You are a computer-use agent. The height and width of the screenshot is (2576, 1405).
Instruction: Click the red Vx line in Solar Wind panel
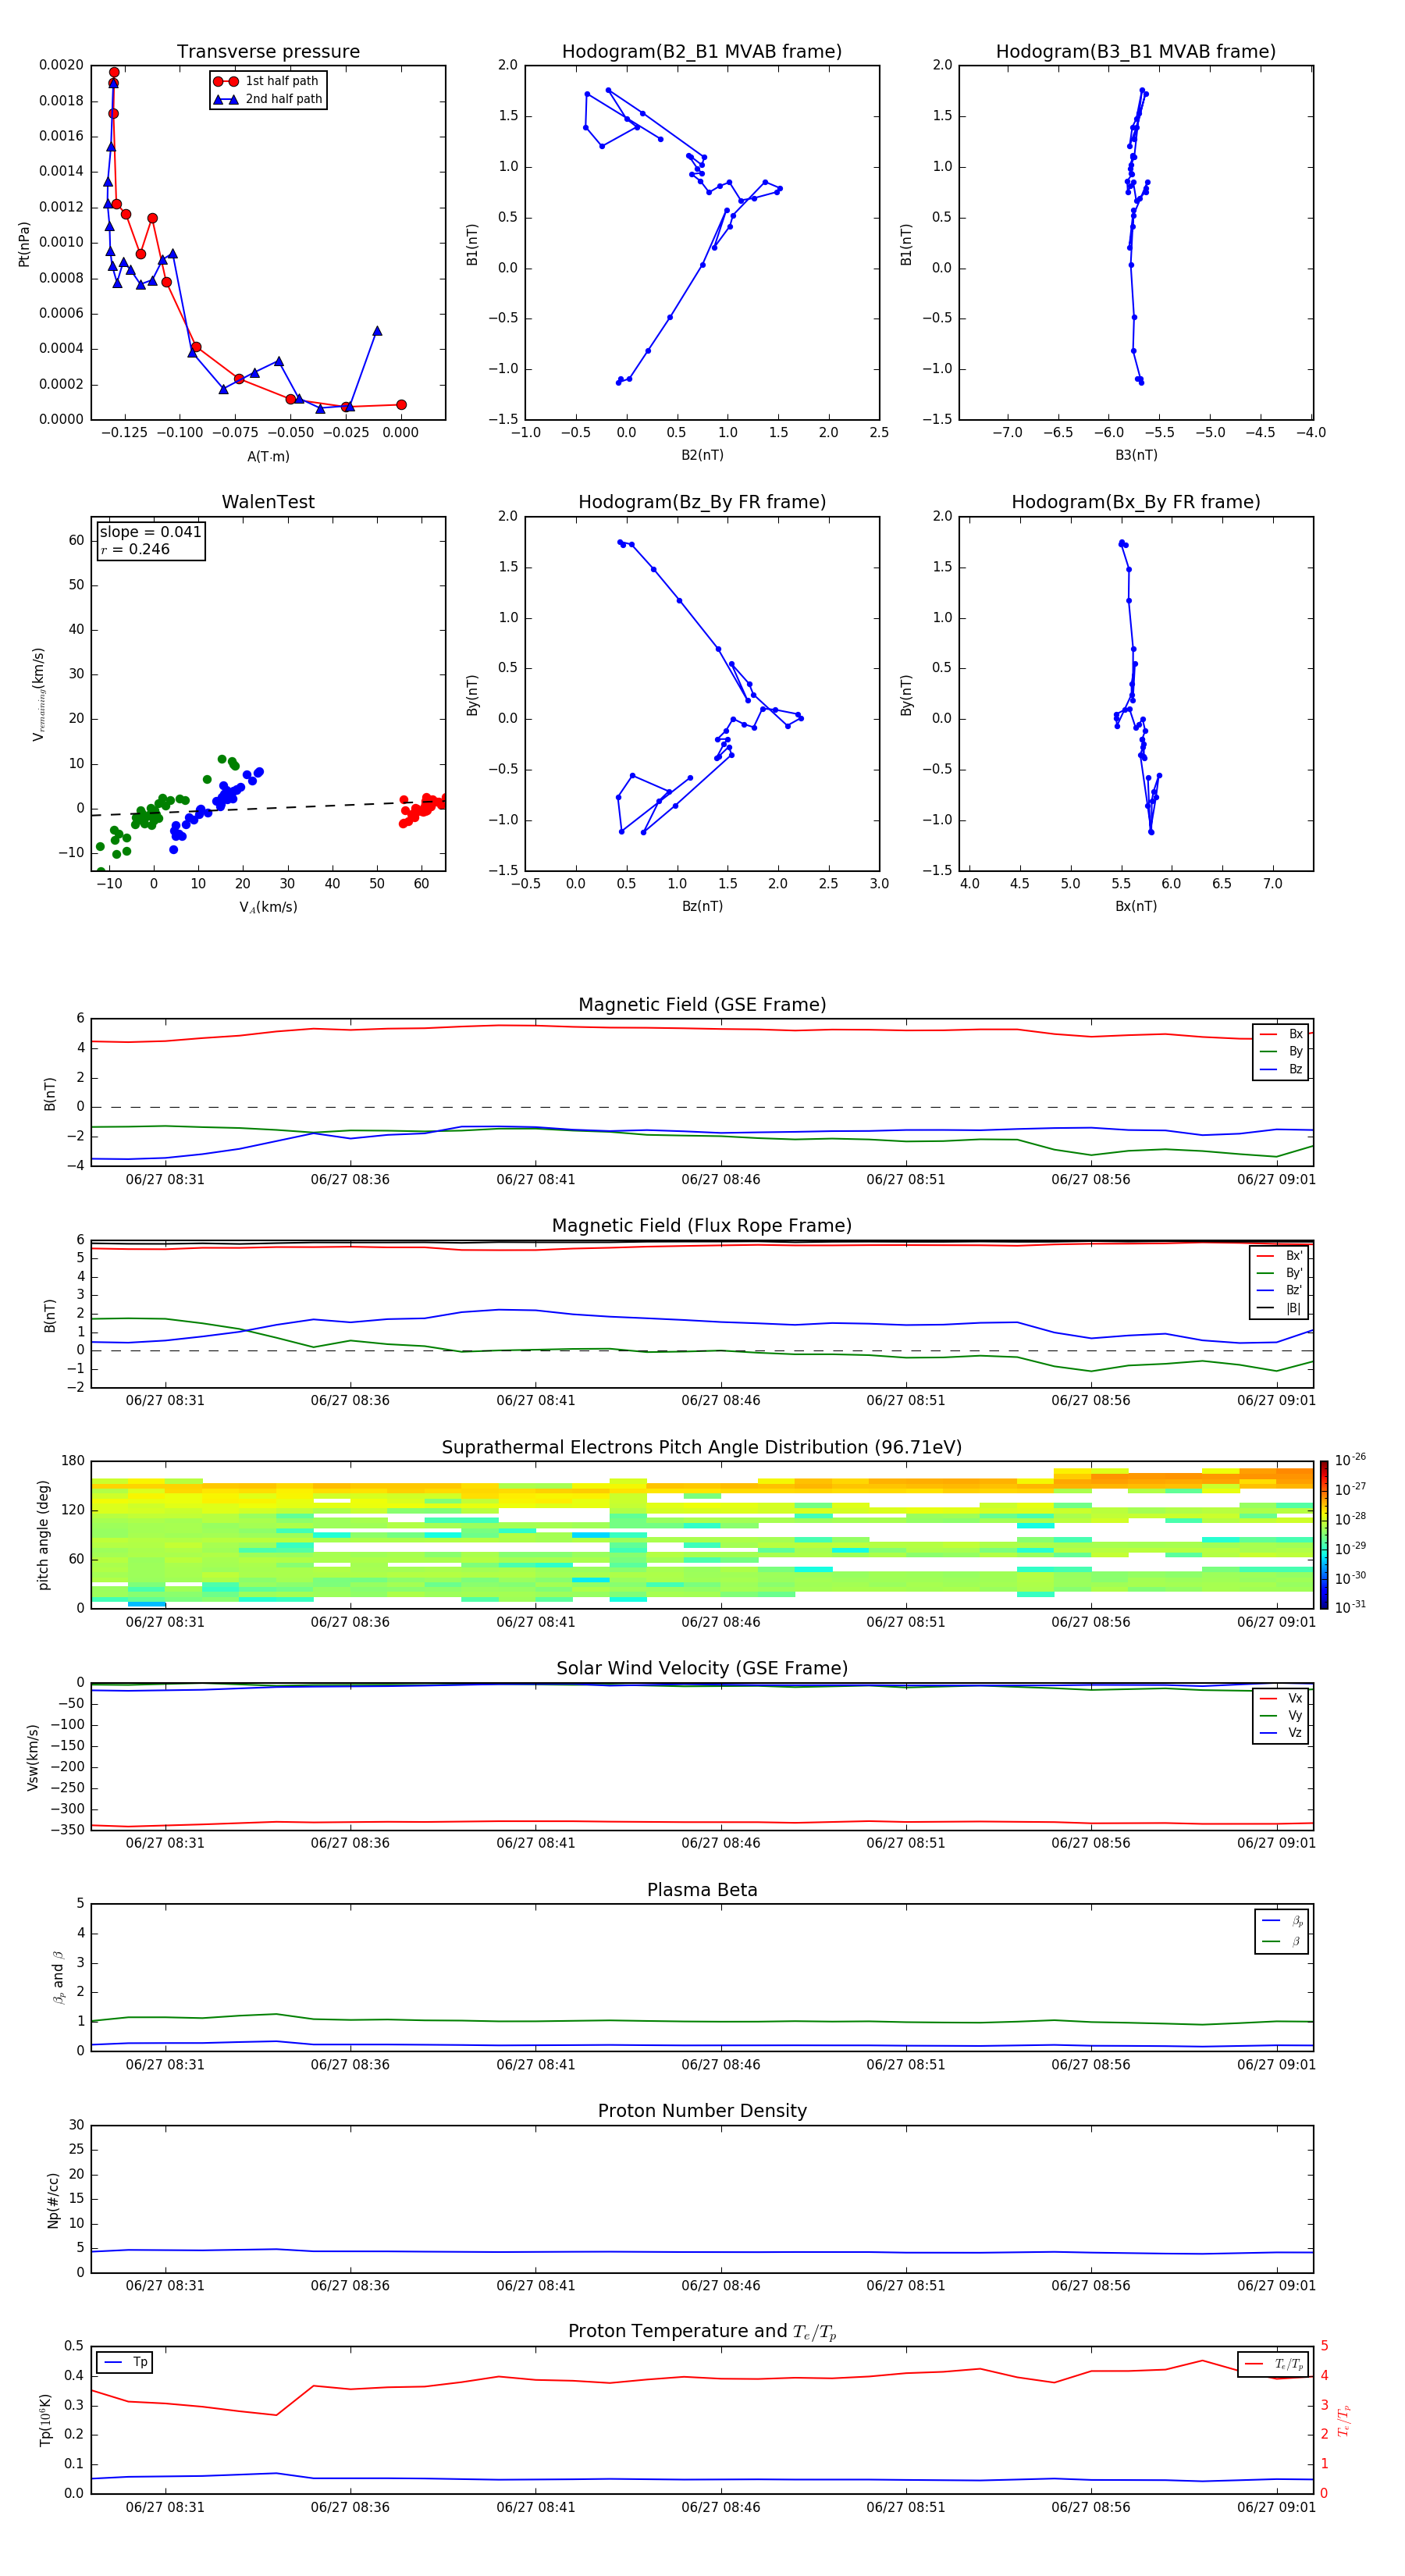click(702, 1822)
